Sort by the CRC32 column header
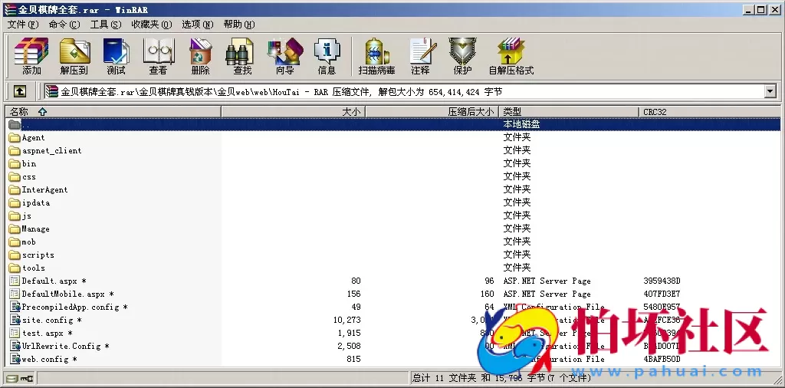Viewport: 785px width, 388px height. (709, 112)
